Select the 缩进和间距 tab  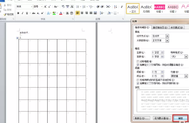[142, 27]
